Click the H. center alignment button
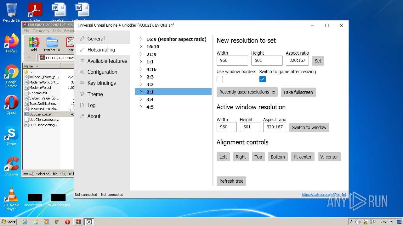Viewport: 403px width, 226px height. [x=303, y=157]
